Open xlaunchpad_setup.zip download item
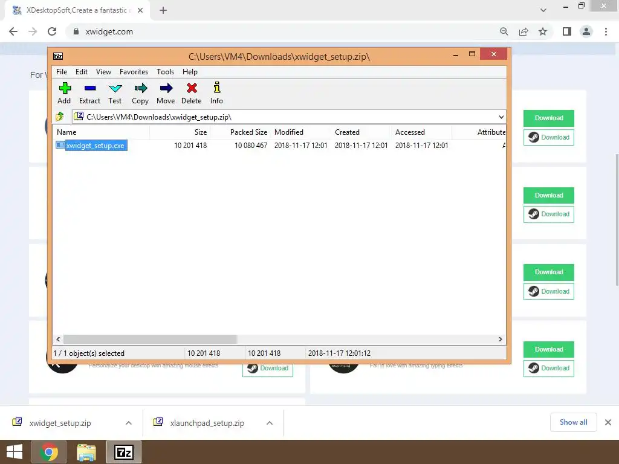619x464 pixels. (207, 423)
